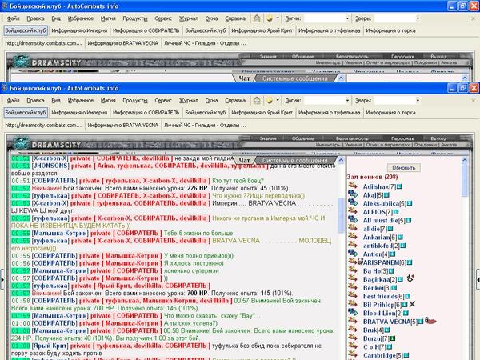The height and width of the screenshot is (360, 480).
Task: Click the smiley icon in the back window toolbar
Action: point(270,18)
